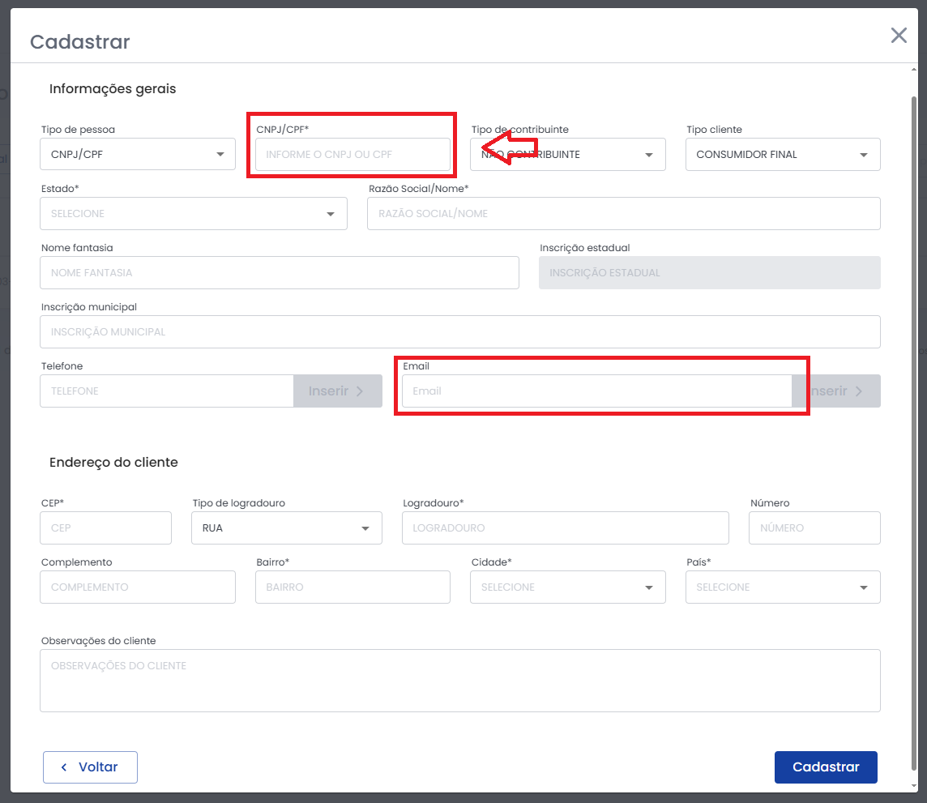Image resolution: width=927 pixels, height=803 pixels.
Task: Click the CNPJ/CPF input field
Action: click(x=352, y=154)
